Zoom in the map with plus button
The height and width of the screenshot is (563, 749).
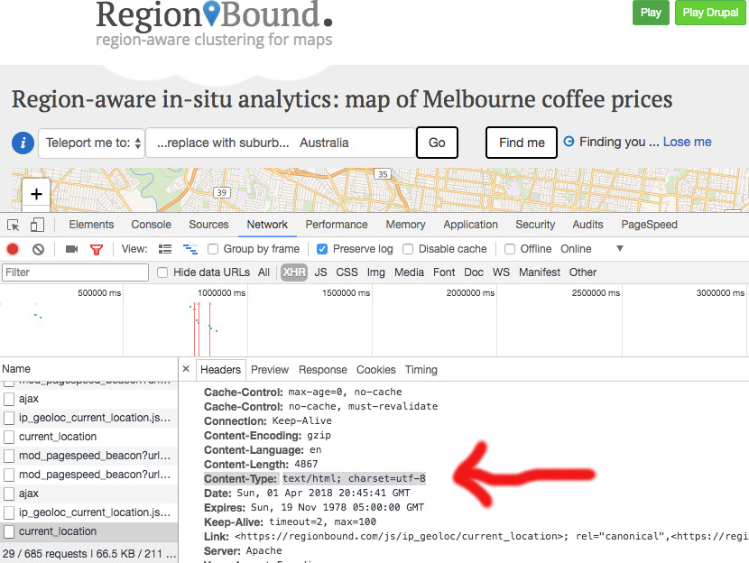(36, 194)
